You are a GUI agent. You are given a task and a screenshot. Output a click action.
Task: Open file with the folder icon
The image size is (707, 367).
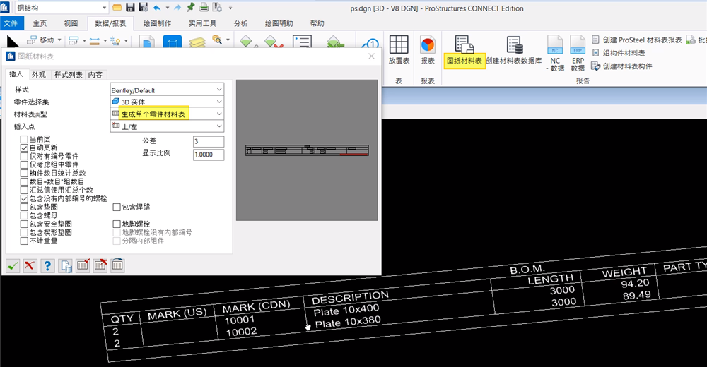coord(117,7)
